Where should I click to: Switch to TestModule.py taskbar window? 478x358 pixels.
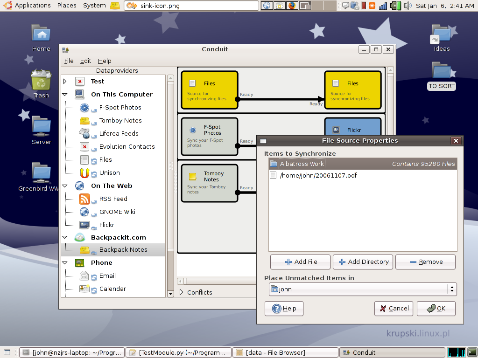[179, 352]
